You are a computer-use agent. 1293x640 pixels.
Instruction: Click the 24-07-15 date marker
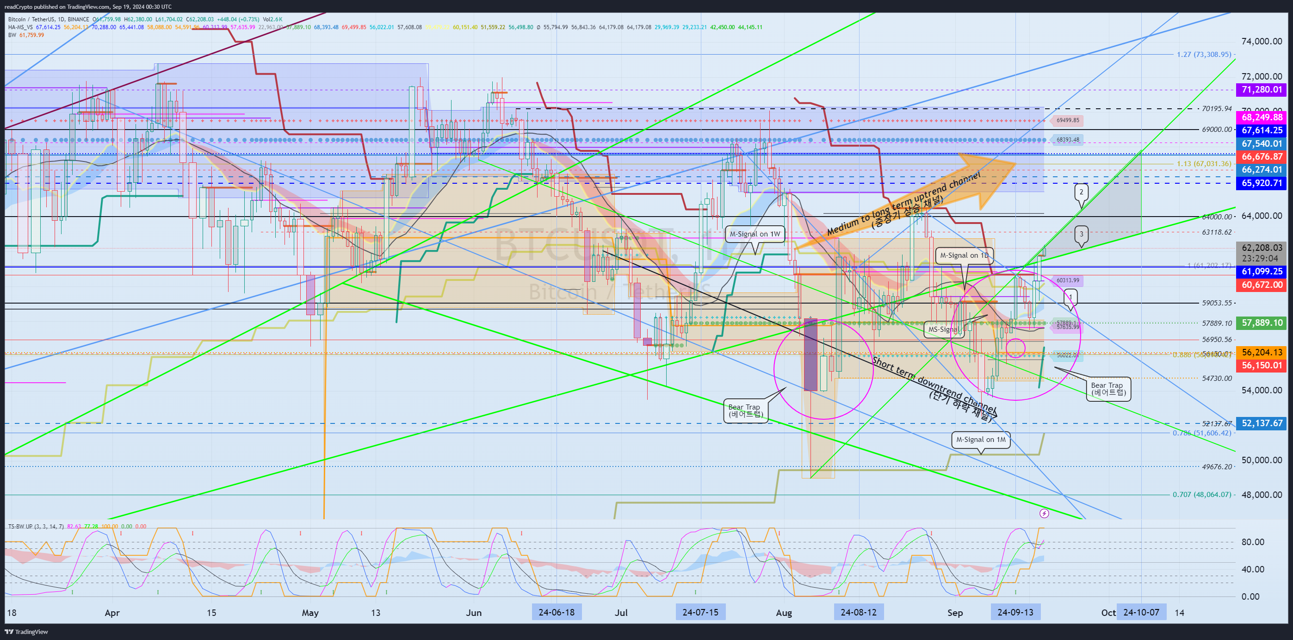[700, 612]
